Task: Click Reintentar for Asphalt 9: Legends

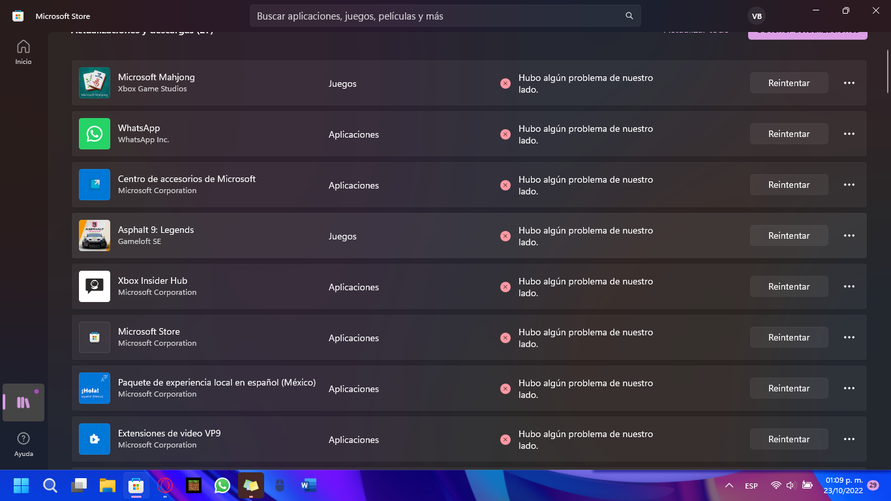Action: [x=789, y=235]
